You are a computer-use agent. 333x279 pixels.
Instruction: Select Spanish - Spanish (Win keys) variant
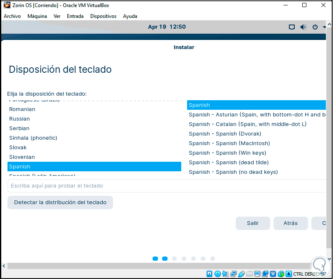[257, 153]
